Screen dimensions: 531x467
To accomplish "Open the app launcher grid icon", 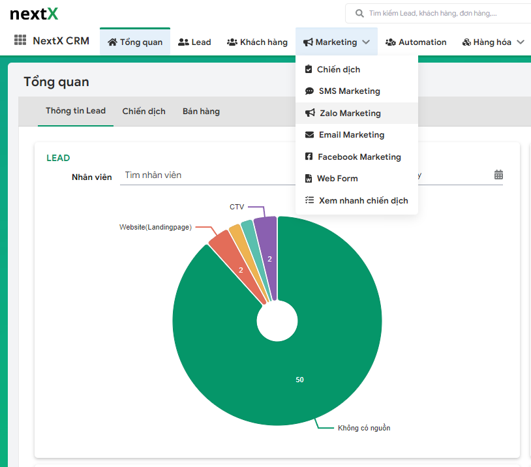I will 19,40.
